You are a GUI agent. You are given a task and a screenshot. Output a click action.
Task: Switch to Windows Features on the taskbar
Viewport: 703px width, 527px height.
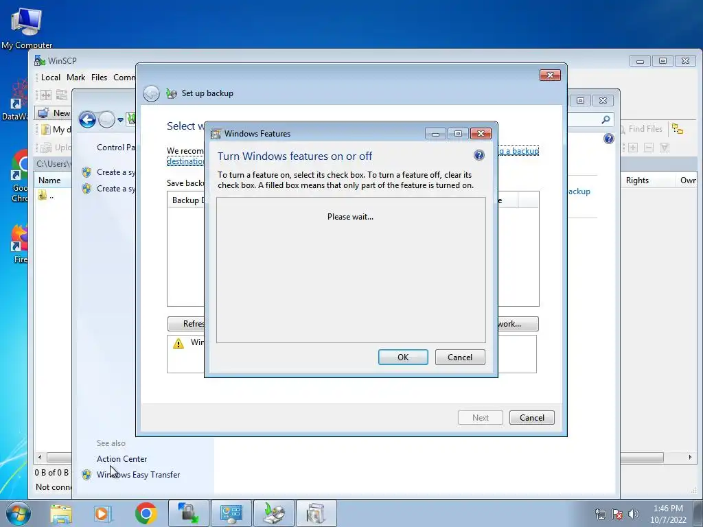click(x=316, y=513)
